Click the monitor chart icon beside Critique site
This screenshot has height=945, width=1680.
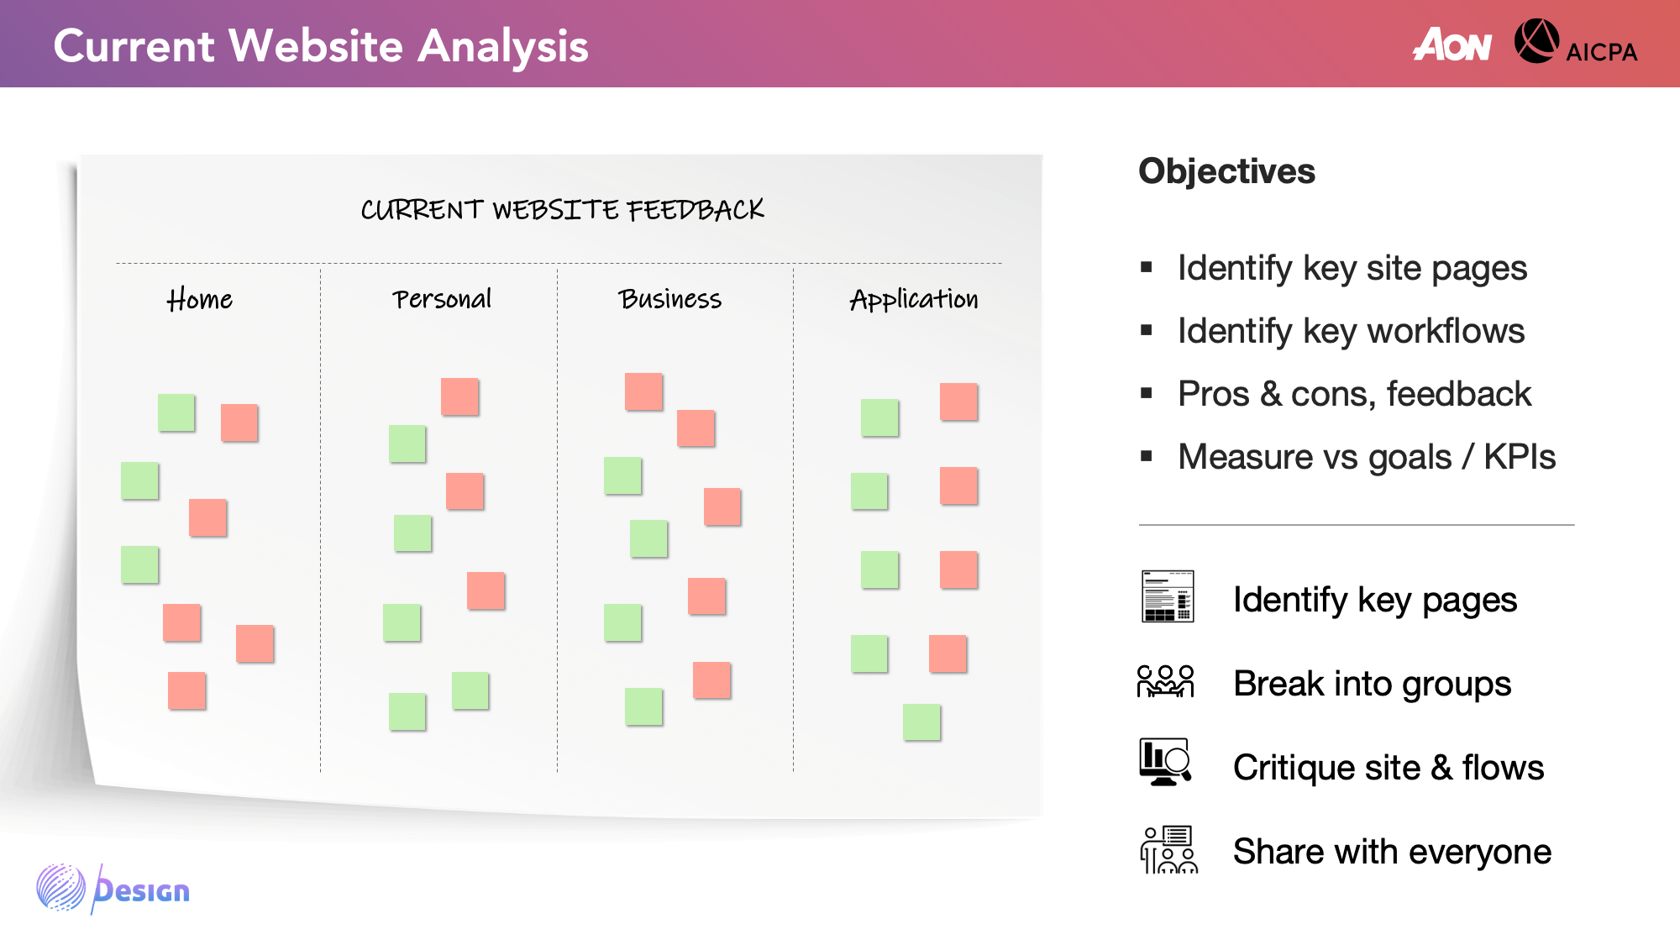coord(1165,762)
